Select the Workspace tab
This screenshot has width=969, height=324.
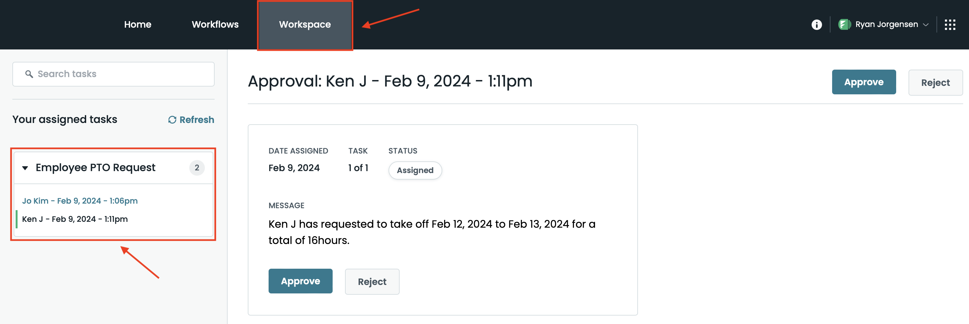pos(305,25)
